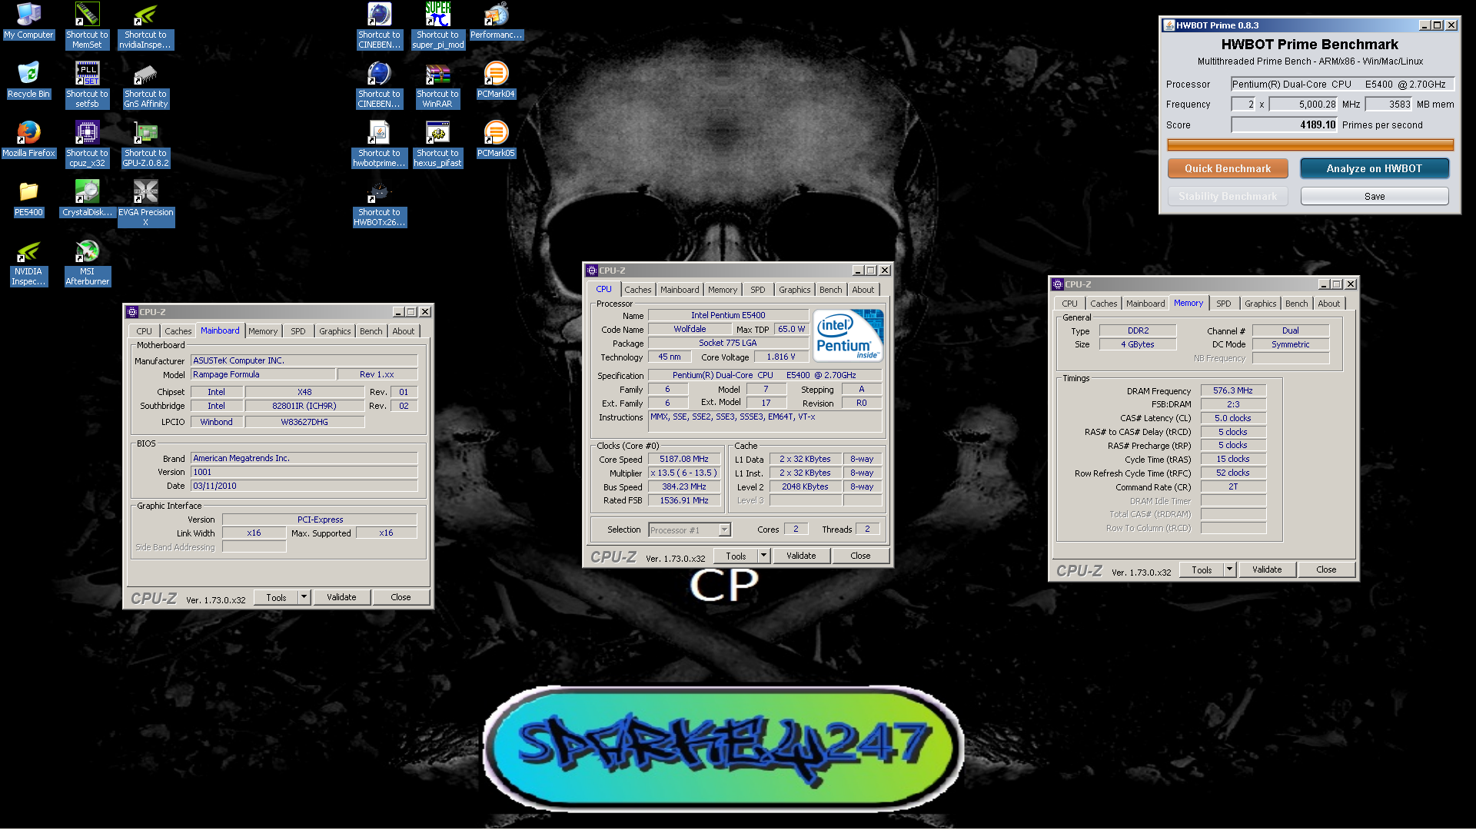Click the Memory Size 4 GBytes value
The image size is (1476, 830).
tap(1138, 344)
